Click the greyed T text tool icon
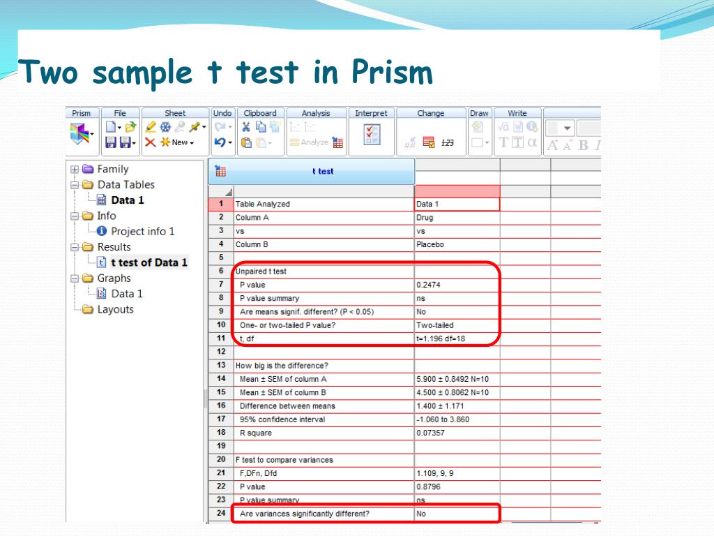714x536 pixels. point(503,142)
